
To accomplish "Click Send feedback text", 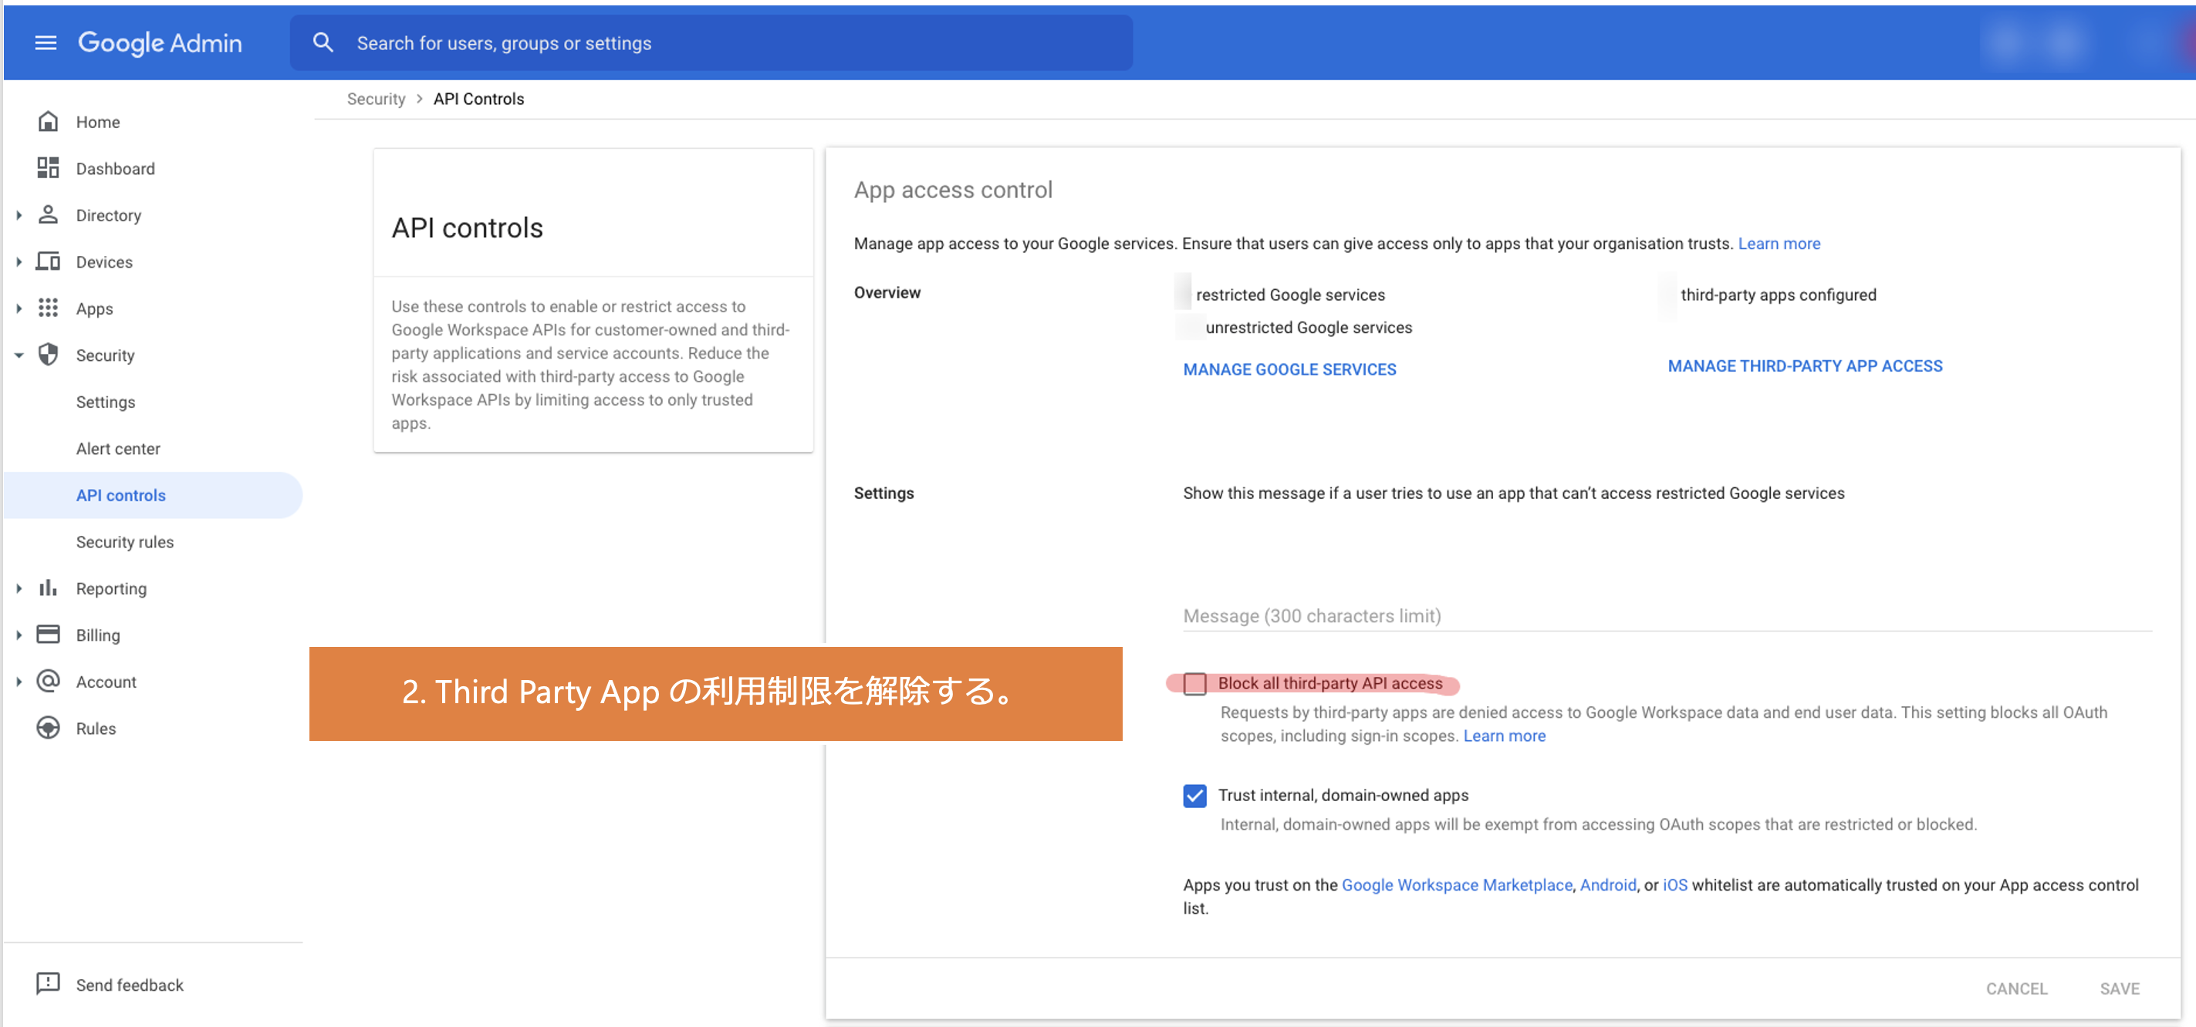I will (130, 985).
